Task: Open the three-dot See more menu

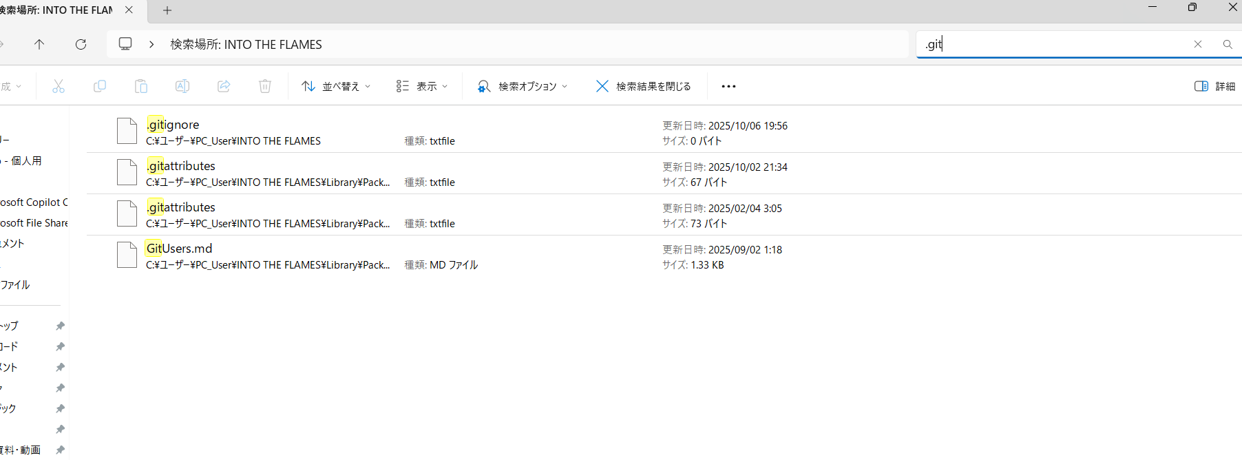Action: tap(728, 86)
